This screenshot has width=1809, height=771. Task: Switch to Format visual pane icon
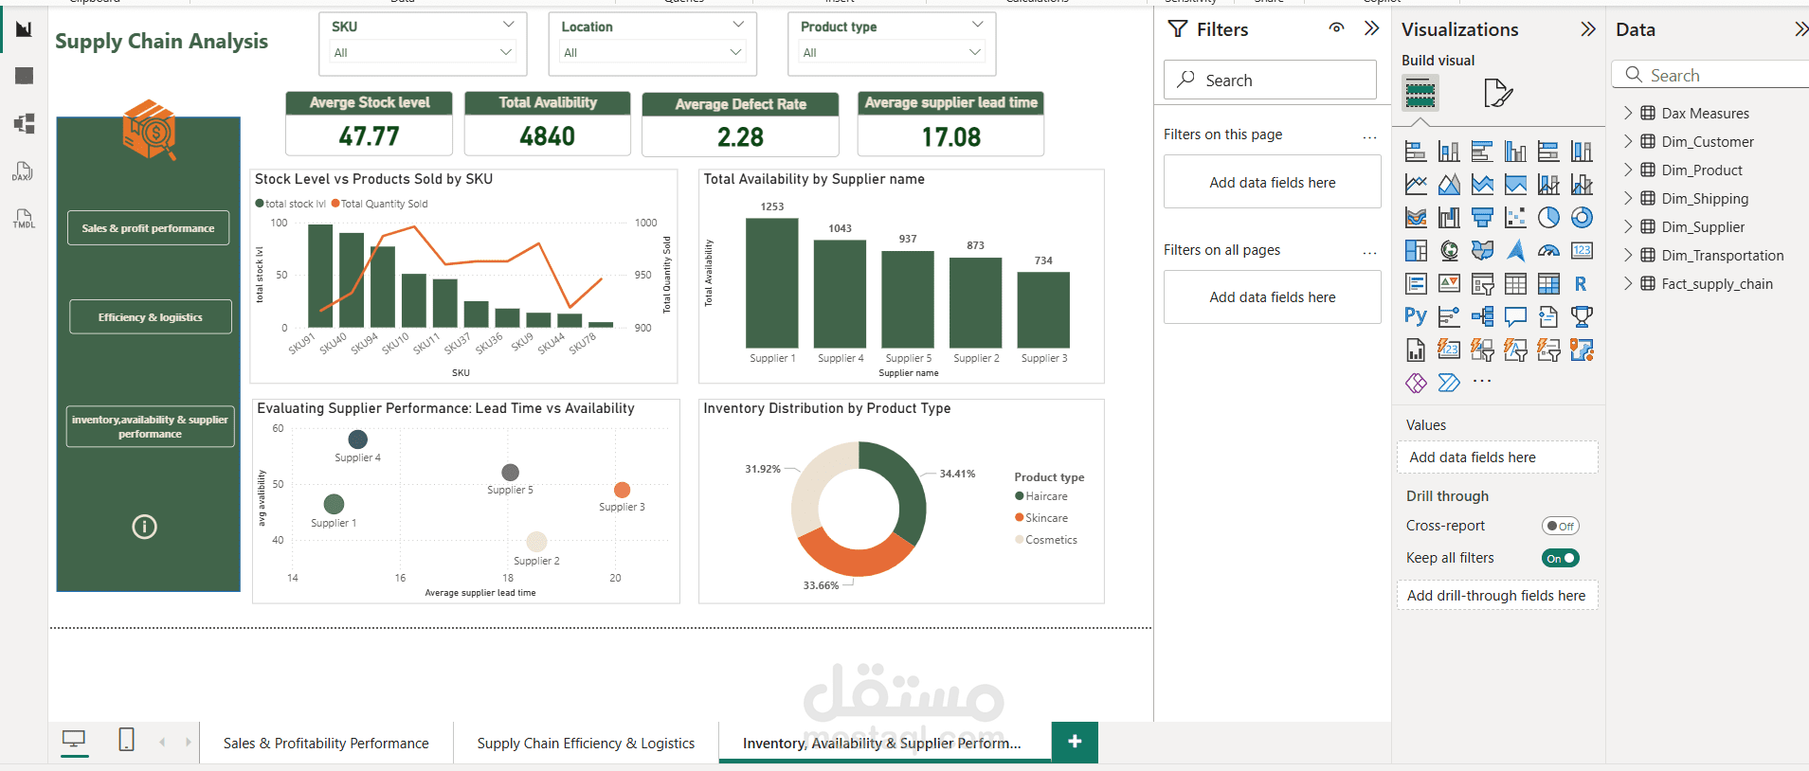coord(1497,93)
